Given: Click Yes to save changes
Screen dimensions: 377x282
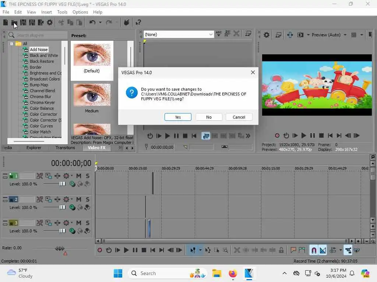Looking at the screenshot, I should [178, 117].
